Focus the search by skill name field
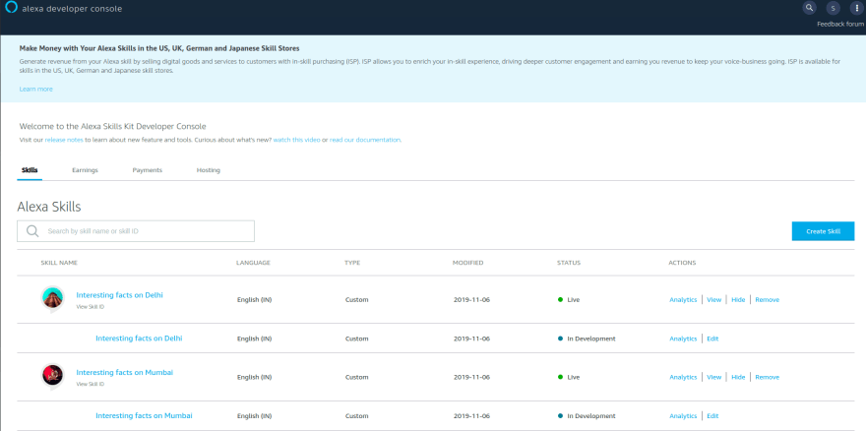The image size is (866, 431). 136,231
